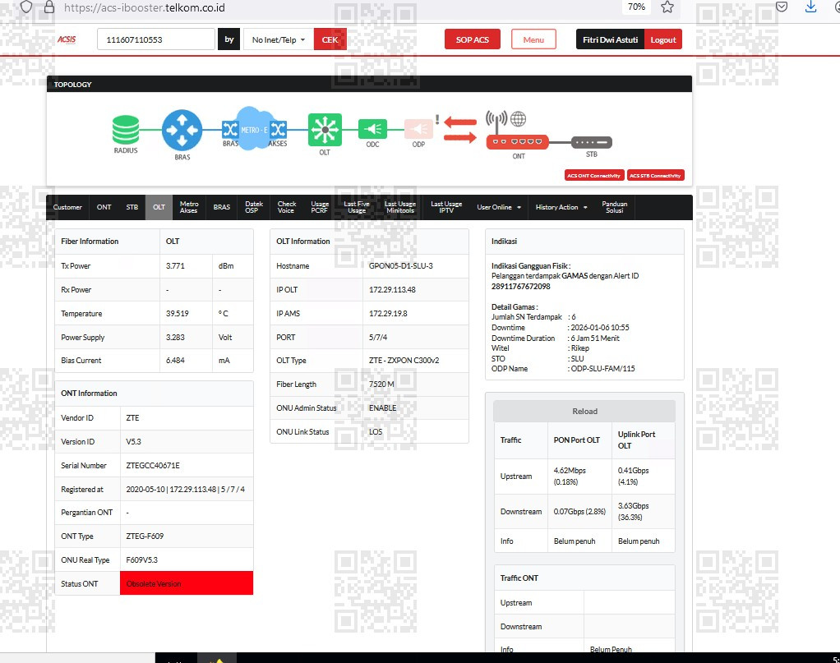Click the search field containing 111607110553

[x=156, y=39]
